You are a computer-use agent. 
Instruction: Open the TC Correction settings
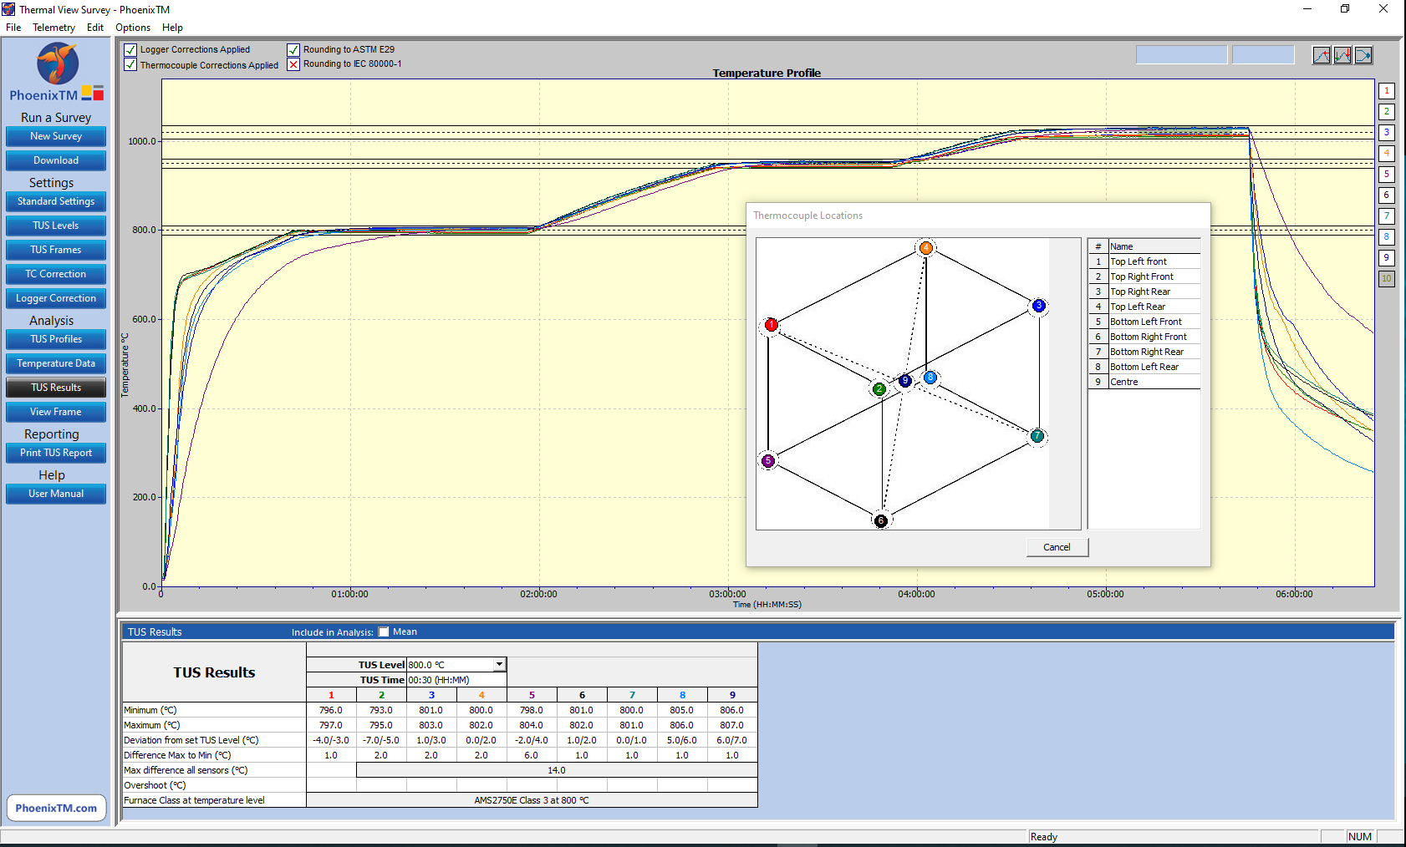pyautogui.click(x=56, y=274)
